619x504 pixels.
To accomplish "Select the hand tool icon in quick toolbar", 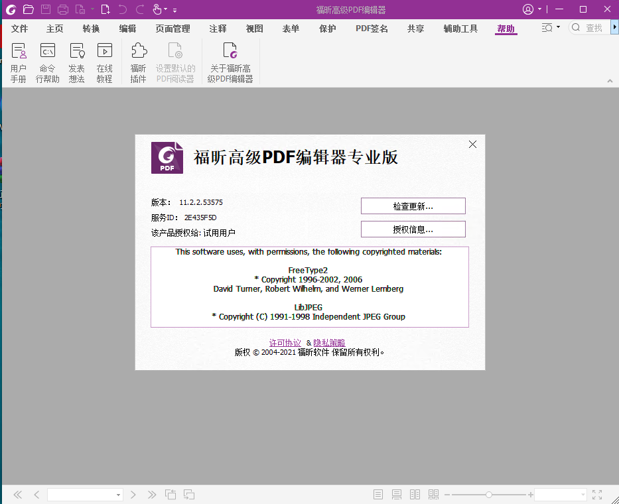I will coord(157,9).
